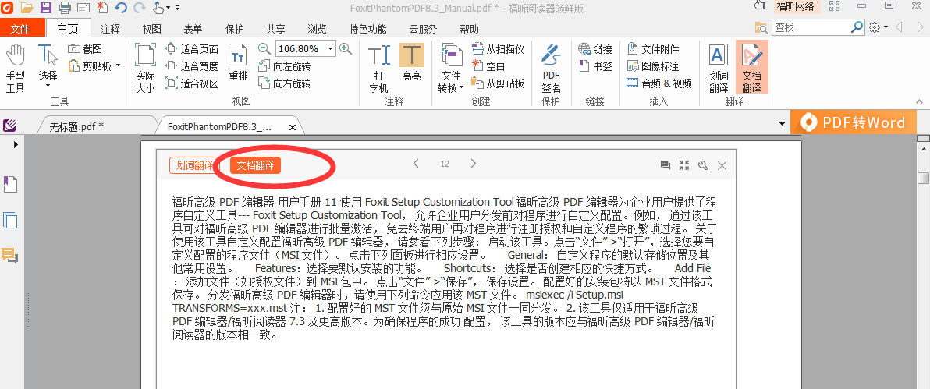
Task: Click the 福昕网络 button in title bar
Action: click(x=795, y=7)
